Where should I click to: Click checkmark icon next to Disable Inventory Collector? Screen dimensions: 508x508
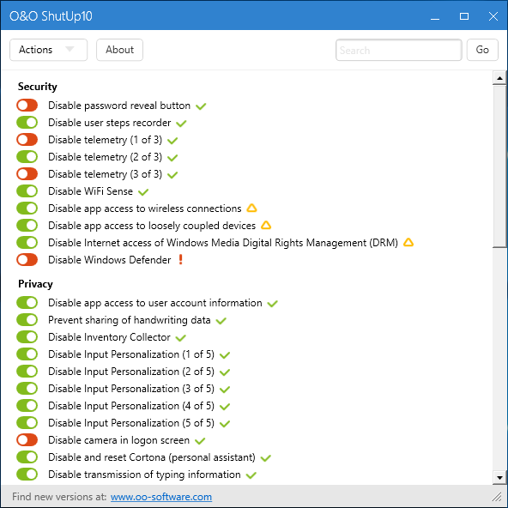click(180, 337)
